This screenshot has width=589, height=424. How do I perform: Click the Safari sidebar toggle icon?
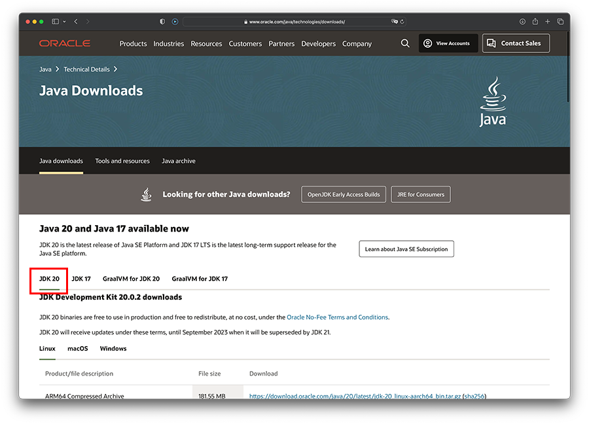click(x=55, y=22)
